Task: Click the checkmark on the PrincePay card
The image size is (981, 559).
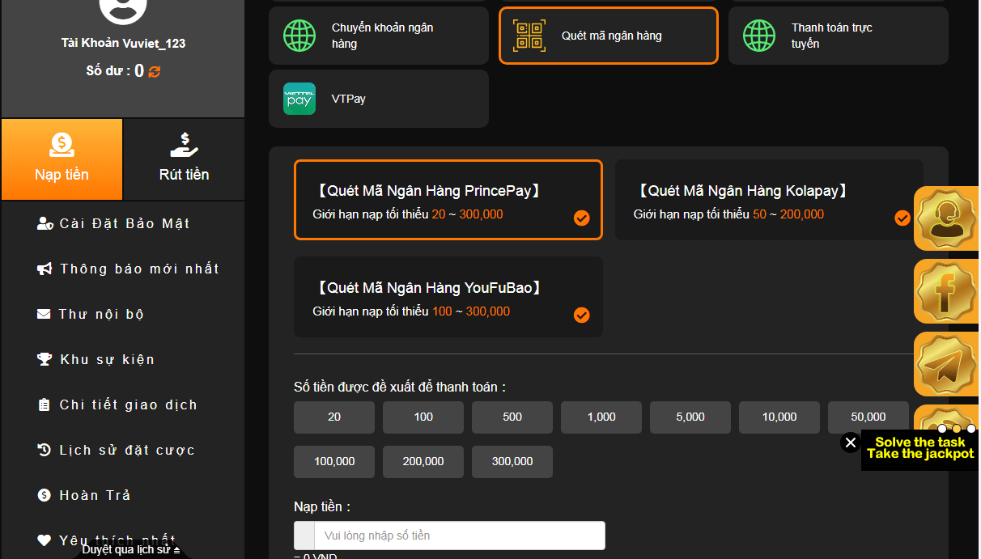Action: pos(582,218)
